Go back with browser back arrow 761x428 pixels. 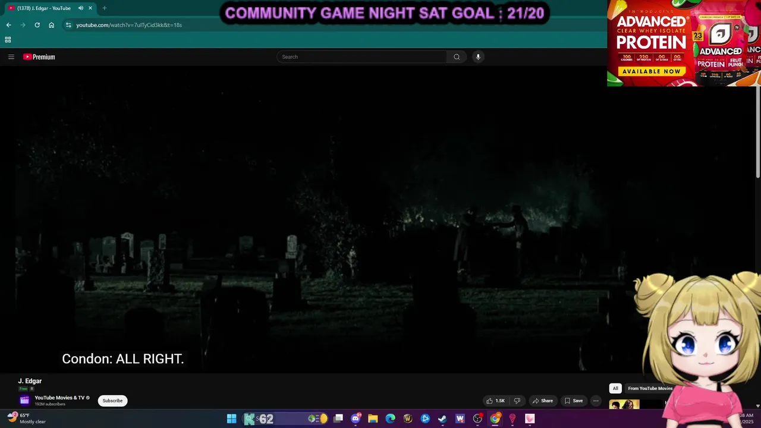tap(8, 25)
